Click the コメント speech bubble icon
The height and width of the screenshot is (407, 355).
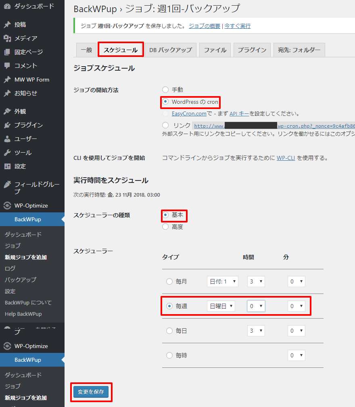tap(7, 66)
